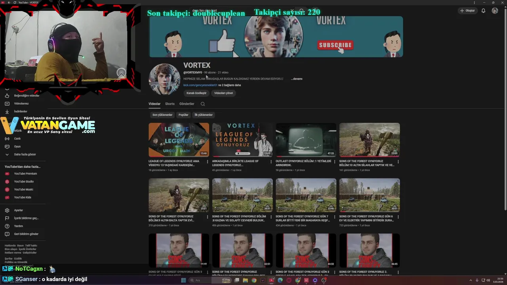The image size is (507, 285).
Task: Open YouTube Studio icon in sidebar
Action: coord(7,181)
